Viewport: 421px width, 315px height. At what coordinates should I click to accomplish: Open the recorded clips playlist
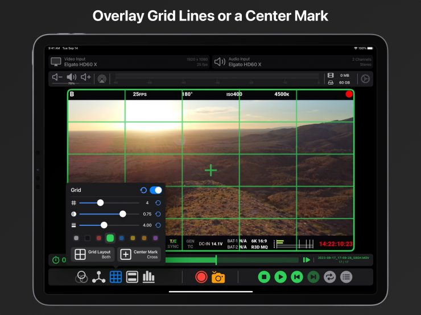(x=346, y=277)
